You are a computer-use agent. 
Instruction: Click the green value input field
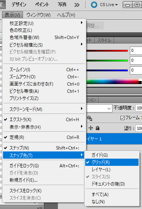point(136,60)
